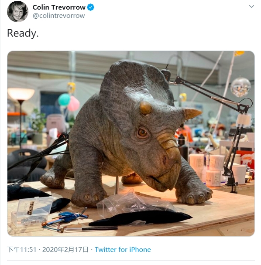Viewport: 261px width, 265px height.
Task: Click the disco ball in photo background
Action: click(240, 87)
